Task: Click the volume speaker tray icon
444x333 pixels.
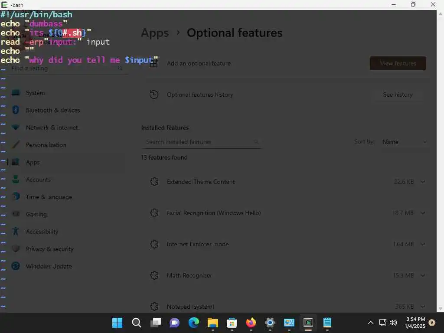Action: (393, 323)
